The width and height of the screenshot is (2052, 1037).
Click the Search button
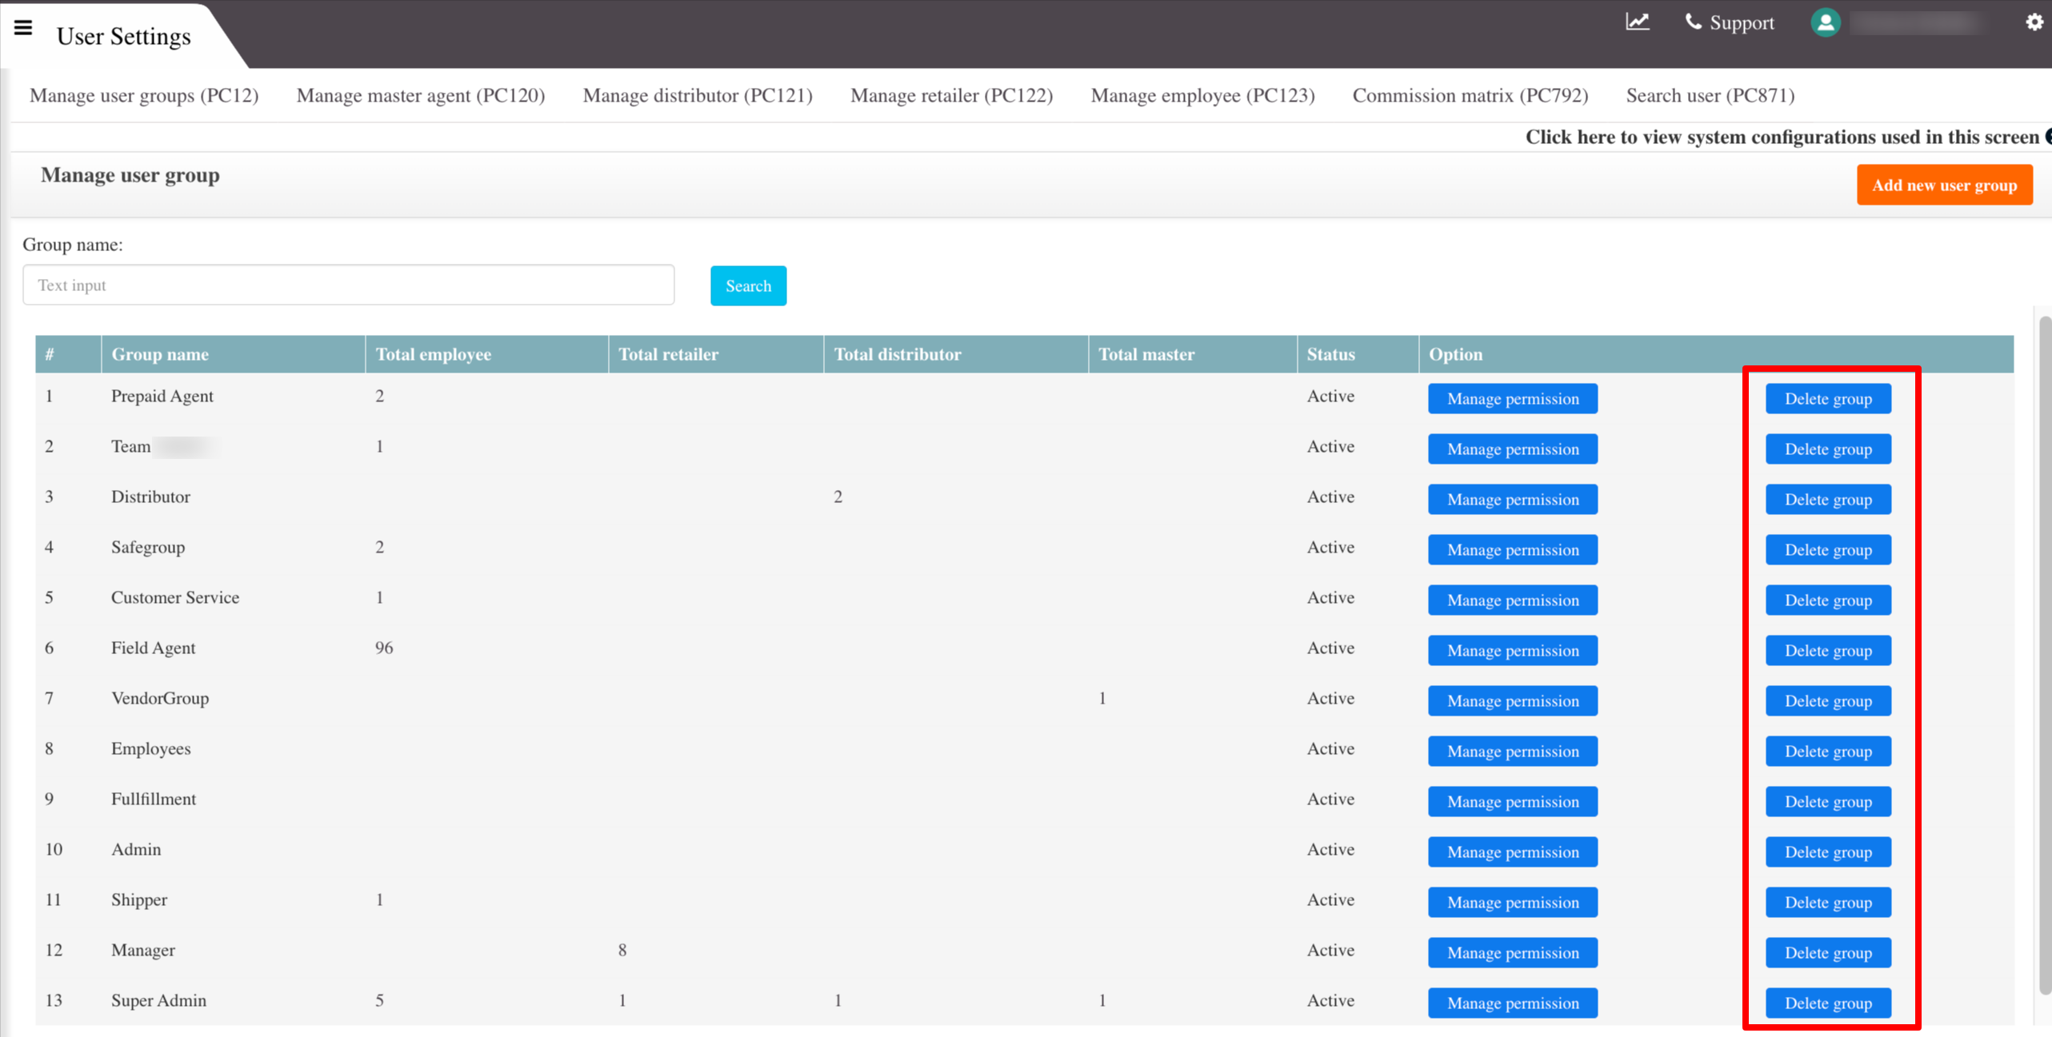pyautogui.click(x=748, y=285)
